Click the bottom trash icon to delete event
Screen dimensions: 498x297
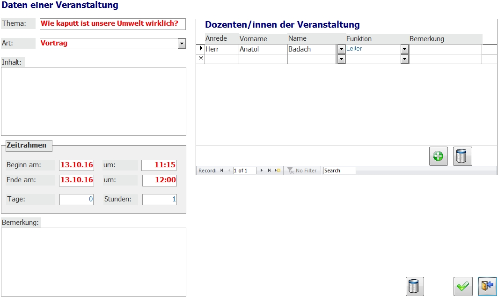[x=414, y=286]
